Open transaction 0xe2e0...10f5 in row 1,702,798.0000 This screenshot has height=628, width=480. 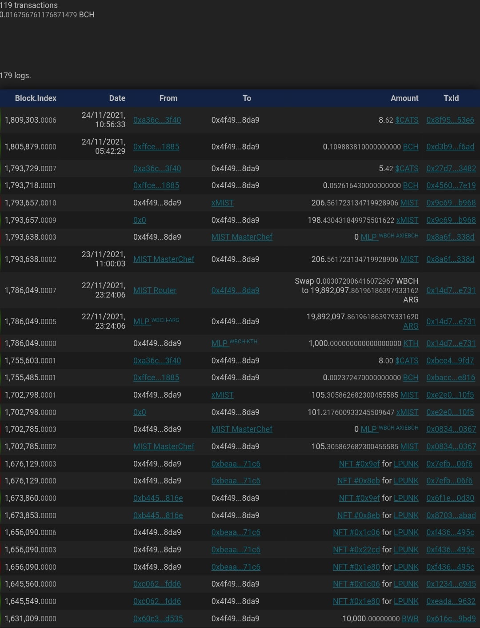[450, 412]
